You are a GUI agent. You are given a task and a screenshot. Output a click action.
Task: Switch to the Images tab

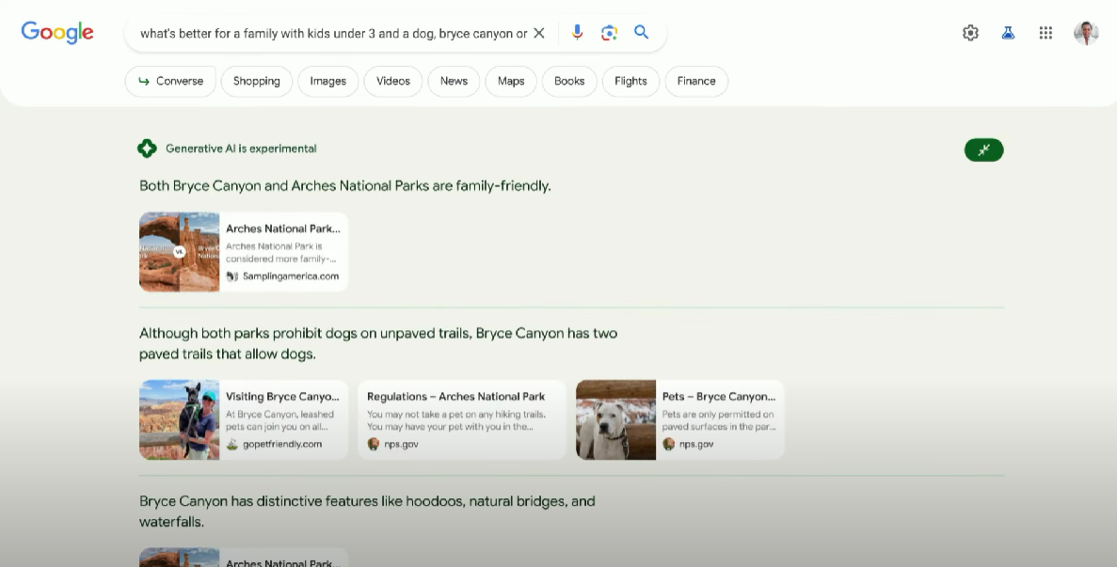click(x=327, y=81)
